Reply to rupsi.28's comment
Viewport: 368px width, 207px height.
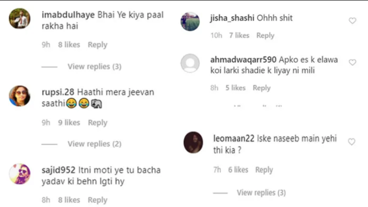point(97,123)
